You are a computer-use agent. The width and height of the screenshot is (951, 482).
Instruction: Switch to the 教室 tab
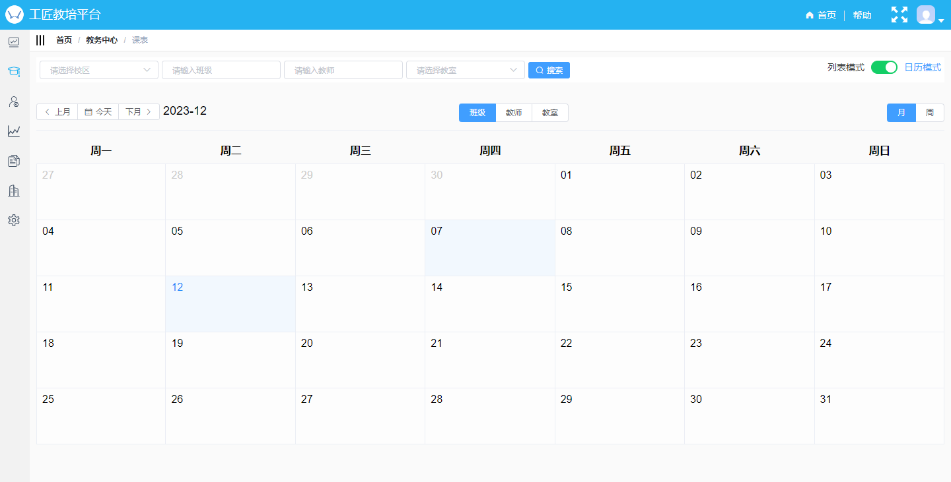tap(549, 113)
